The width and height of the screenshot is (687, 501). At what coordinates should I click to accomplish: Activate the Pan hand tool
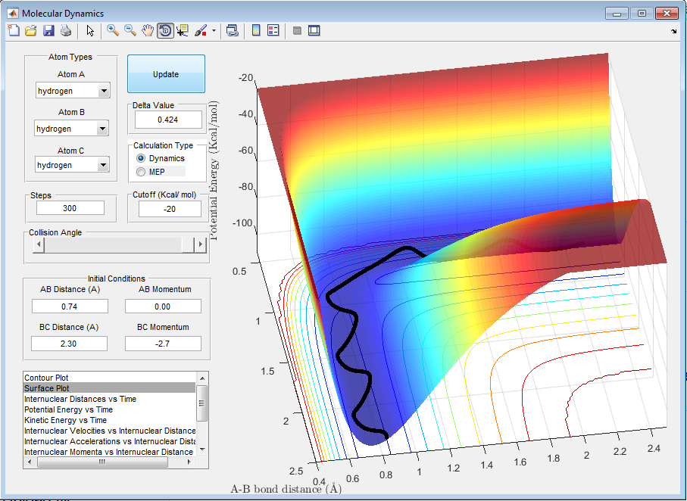(148, 31)
